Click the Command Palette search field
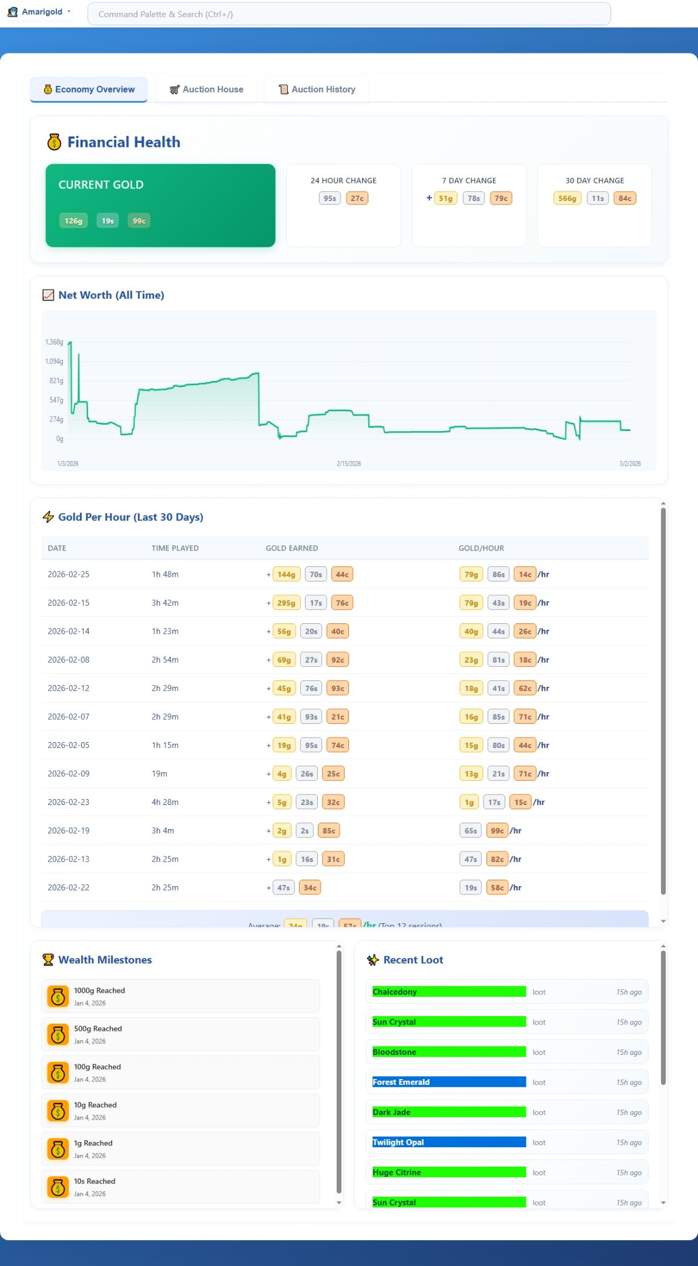The height and width of the screenshot is (1266, 698). coord(348,14)
